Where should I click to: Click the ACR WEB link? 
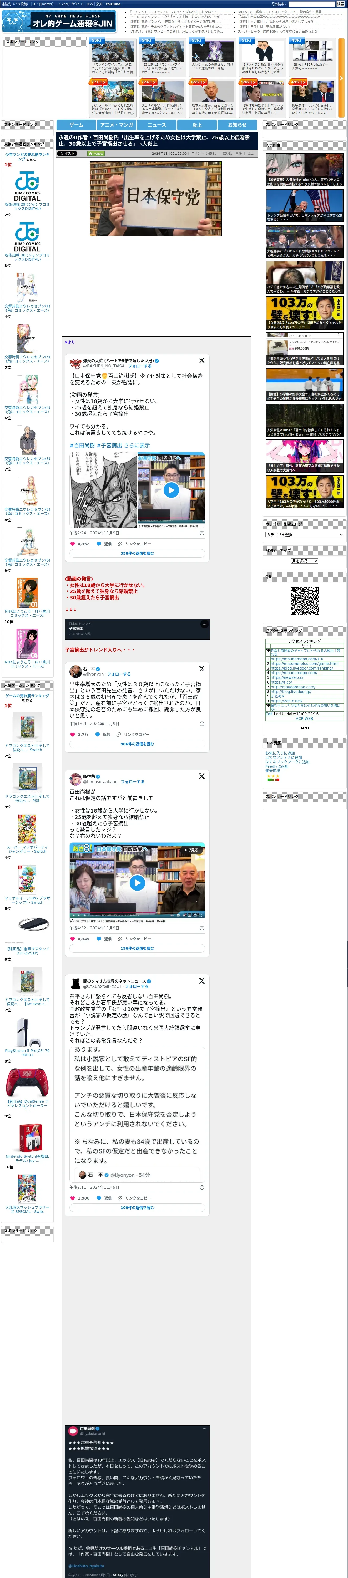pyautogui.click(x=305, y=719)
